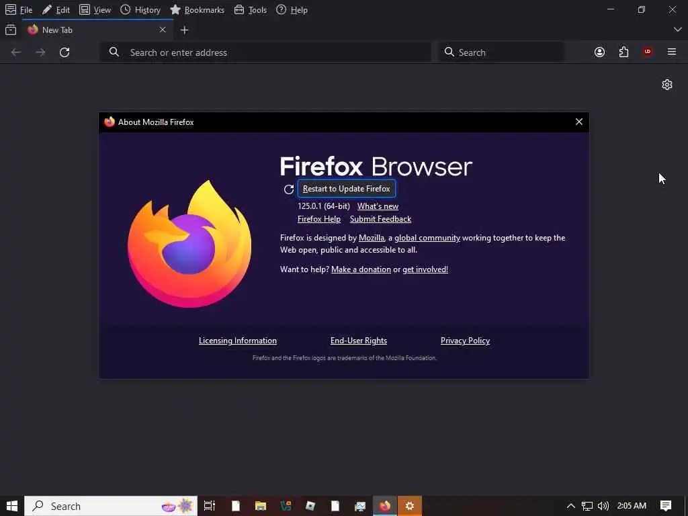Open the get involved! link
This screenshot has height=516, width=688.
(425, 269)
